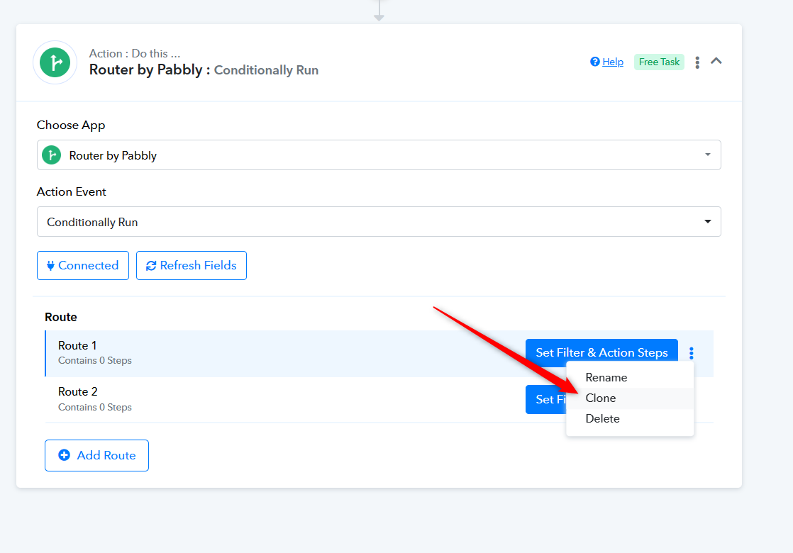Screen dimensions: 793x553
Task: Click the 'Contains 0 Steps' text under Route 1
Action: (x=95, y=360)
